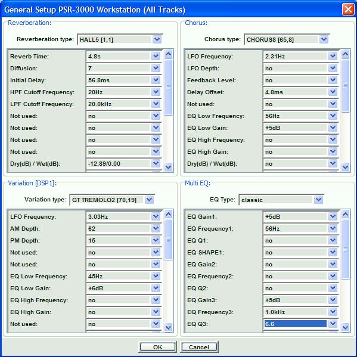The width and height of the screenshot is (357, 357).
Task: Expand the Variation type combo box
Action: point(149,200)
